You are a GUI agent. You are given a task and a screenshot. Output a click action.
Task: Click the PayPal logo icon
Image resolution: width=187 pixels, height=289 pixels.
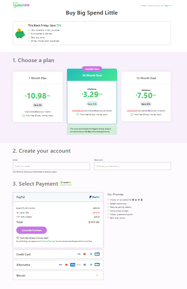pyautogui.click(x=94, y=197)
